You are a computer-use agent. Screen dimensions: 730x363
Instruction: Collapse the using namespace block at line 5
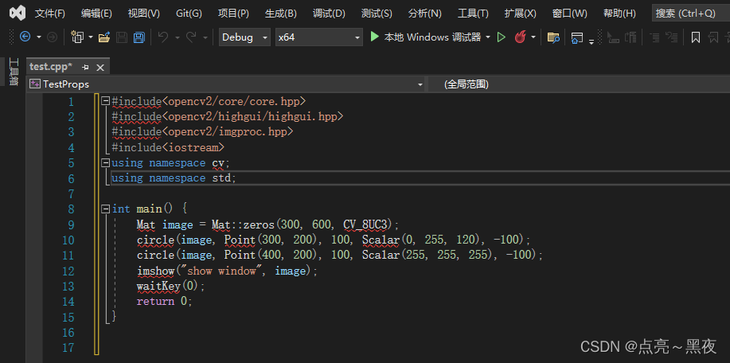pyautogui.click(x=106, y=163)
